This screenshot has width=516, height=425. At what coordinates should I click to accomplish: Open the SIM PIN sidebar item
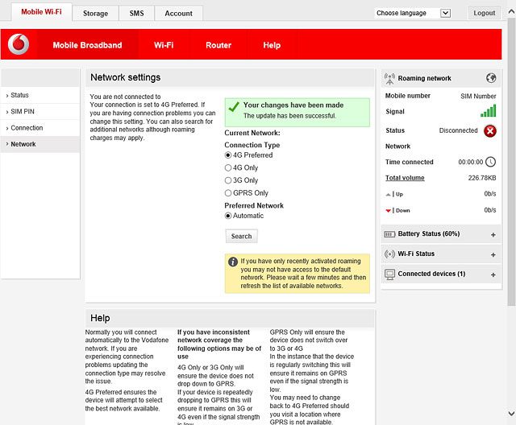coord(40,112)
